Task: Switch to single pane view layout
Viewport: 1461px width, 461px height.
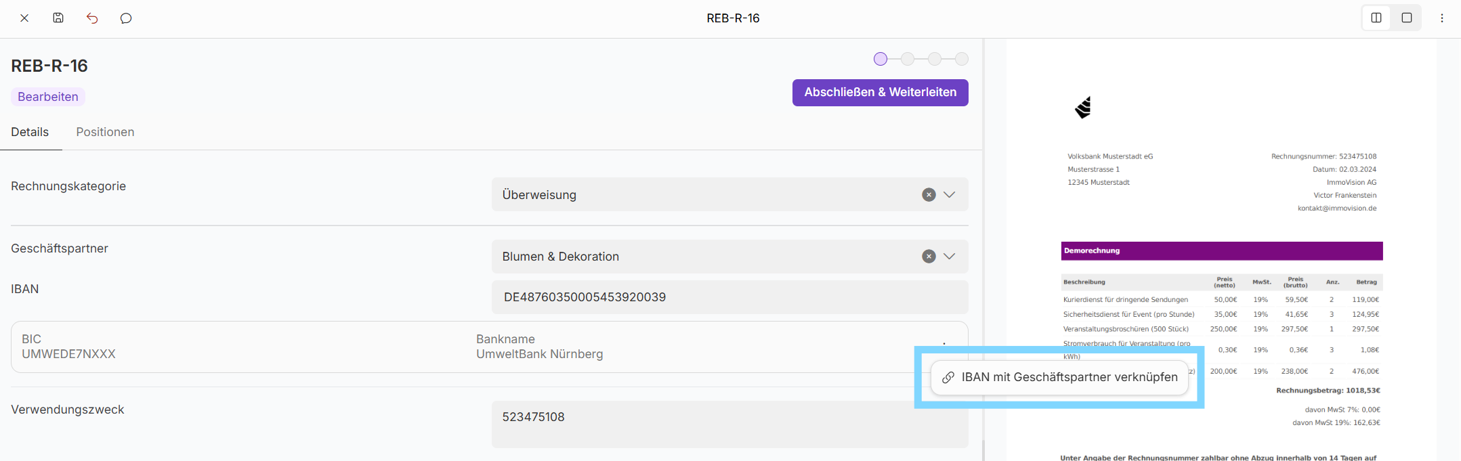Action: click(x=1407, y=18)
